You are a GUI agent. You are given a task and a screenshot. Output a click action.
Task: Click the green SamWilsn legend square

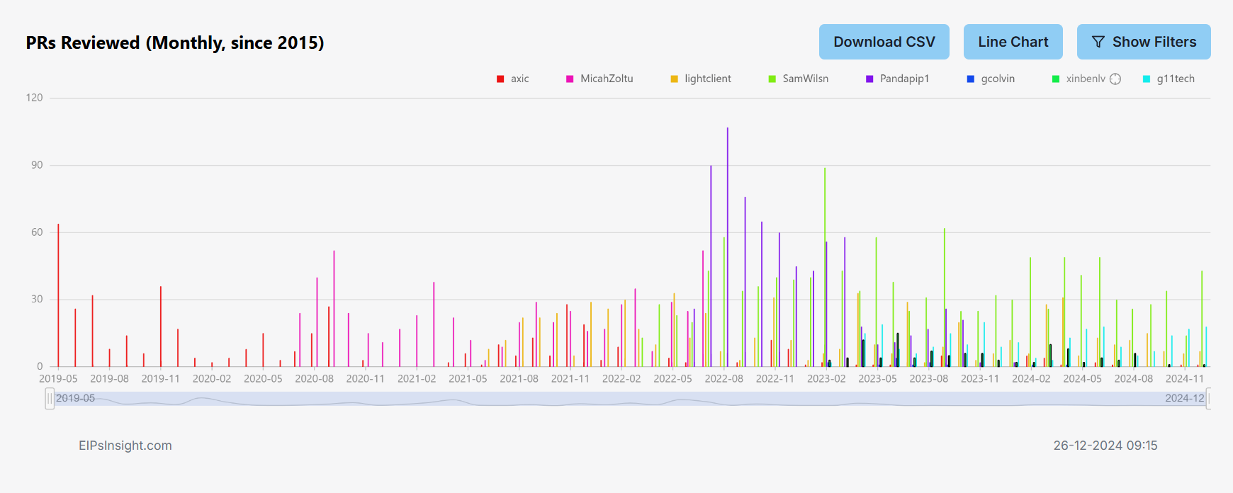point(772,79)
